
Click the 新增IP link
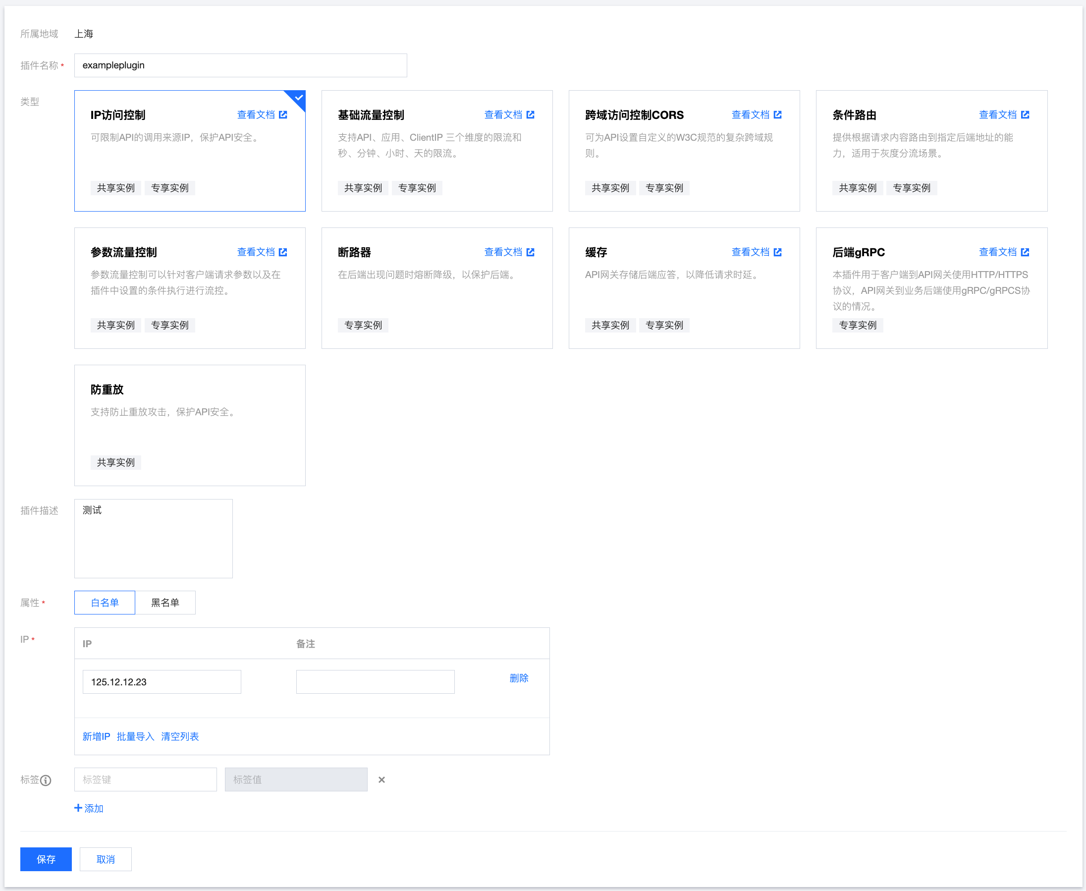click(97, 736)
